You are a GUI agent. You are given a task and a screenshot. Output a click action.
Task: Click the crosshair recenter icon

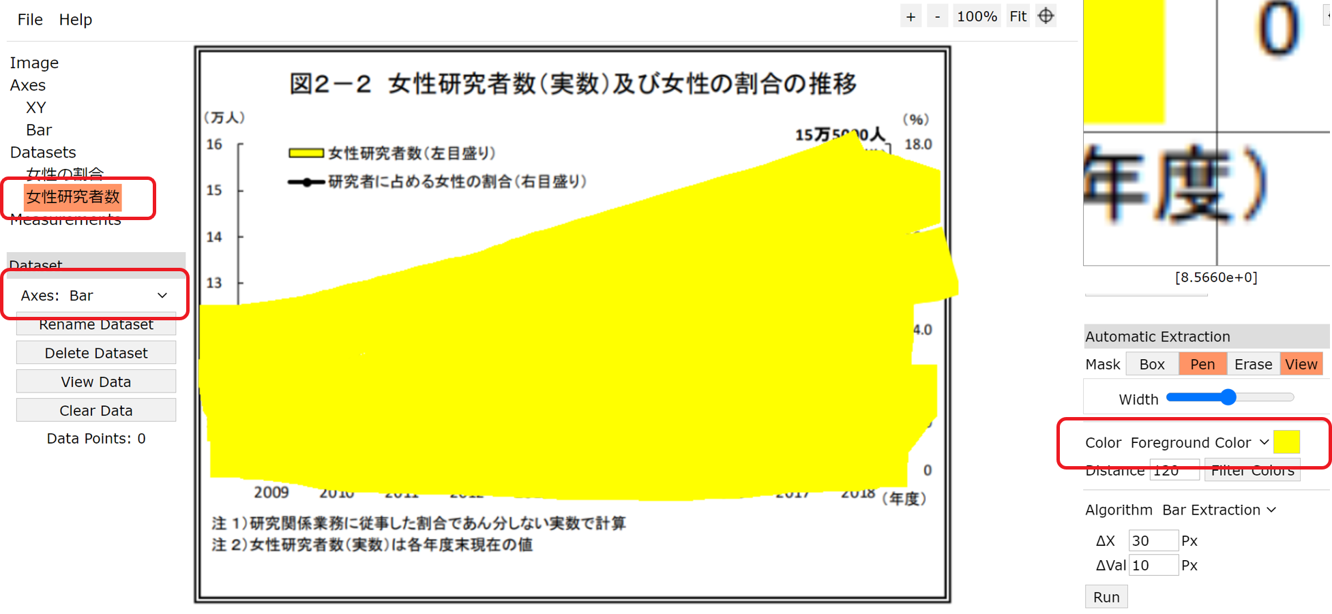click(x=1046, y=15)
